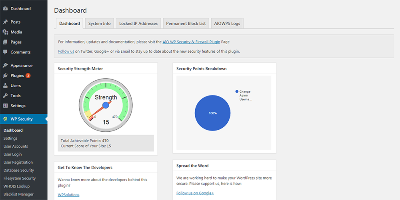Click the Current Score of Your Site text

click(86, 146)
